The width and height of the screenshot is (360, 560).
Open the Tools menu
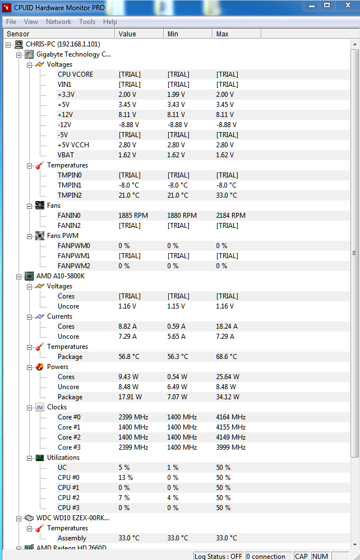pyautogui.click(x=87, y=22)
